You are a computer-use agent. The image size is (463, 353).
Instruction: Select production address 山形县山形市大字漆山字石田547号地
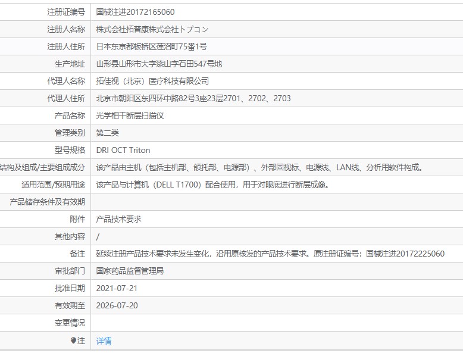[x=159, y=64]
